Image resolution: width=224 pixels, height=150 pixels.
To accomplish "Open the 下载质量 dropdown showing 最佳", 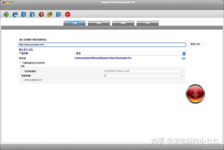I will click(x=130, y=53).
